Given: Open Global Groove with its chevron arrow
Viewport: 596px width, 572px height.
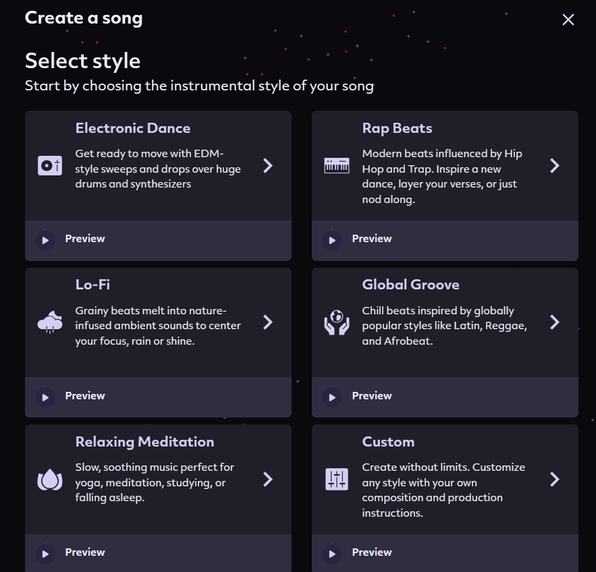Looking at the screenshot, I should point(555,322).
